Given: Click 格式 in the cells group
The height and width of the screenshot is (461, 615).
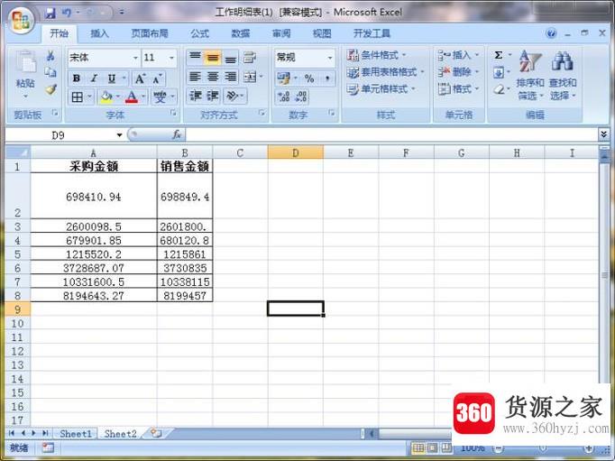Looking at the screenshot, I should [458, 89].
